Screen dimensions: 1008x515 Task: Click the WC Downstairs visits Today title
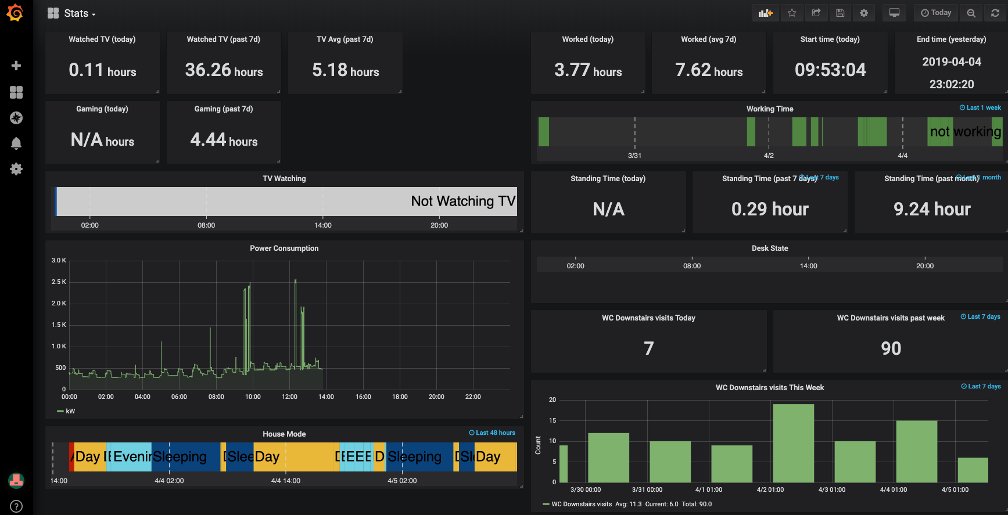pyautogui.click(x=648, y=318)
